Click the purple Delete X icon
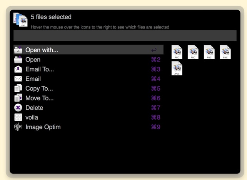Image resolution: width=247 pixels, height=180 pixels. [18, 108]
